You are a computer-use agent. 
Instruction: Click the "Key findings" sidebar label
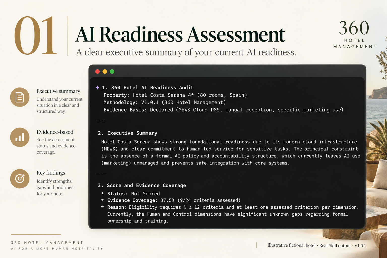(51, 173)
